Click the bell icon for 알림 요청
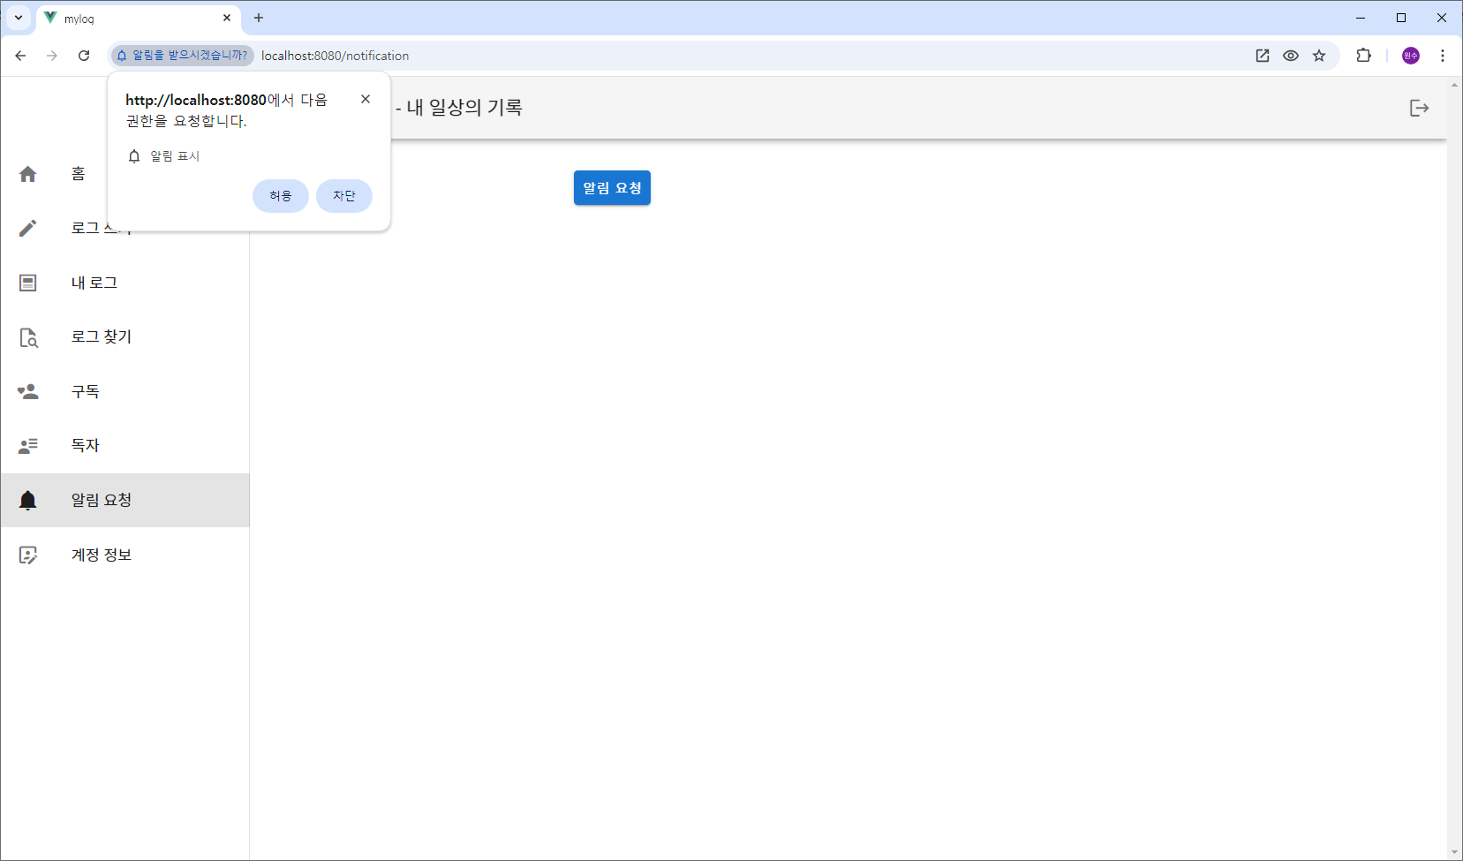 point(27,500)
